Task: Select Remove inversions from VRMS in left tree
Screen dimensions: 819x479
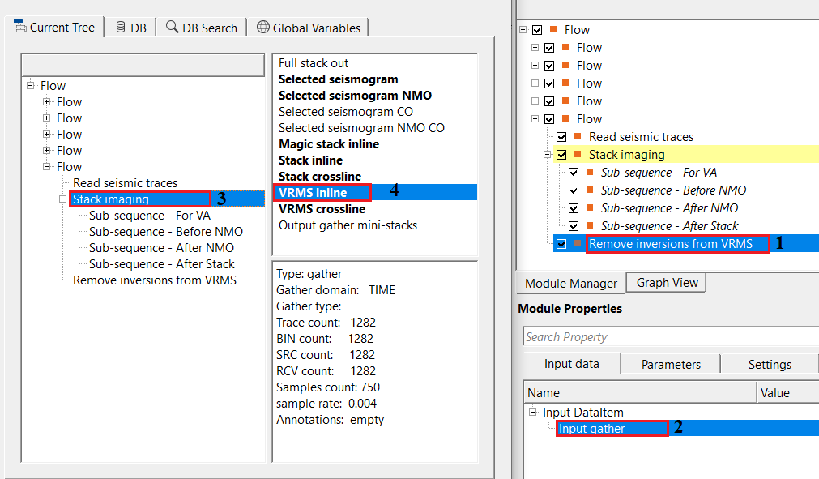Action: pos(154,280)
